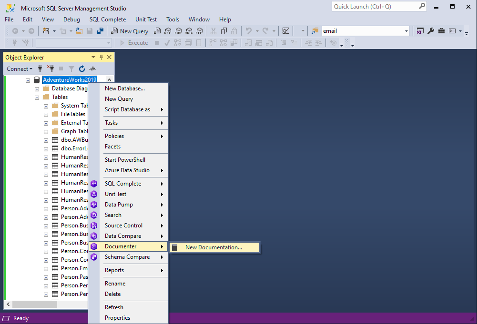Open the Tasks submenu
This screenshot has width=477, height=324.
click(x=128, y=123)
